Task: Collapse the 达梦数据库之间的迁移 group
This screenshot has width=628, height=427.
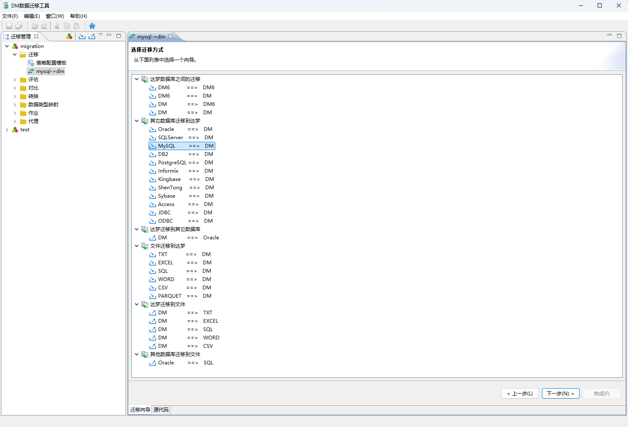Action: point(136,79)
